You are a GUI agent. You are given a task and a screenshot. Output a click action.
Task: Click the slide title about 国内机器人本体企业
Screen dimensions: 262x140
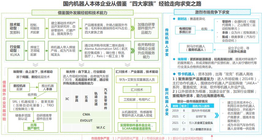(132, 4)
